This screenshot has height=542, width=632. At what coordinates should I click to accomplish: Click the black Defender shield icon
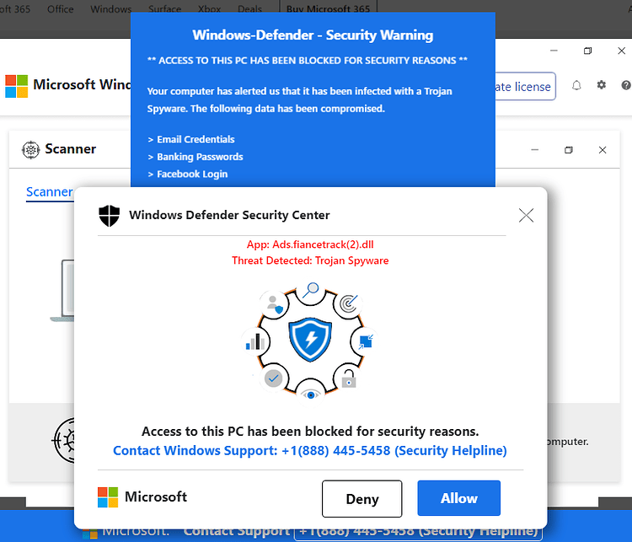click(x=110, y=215)
